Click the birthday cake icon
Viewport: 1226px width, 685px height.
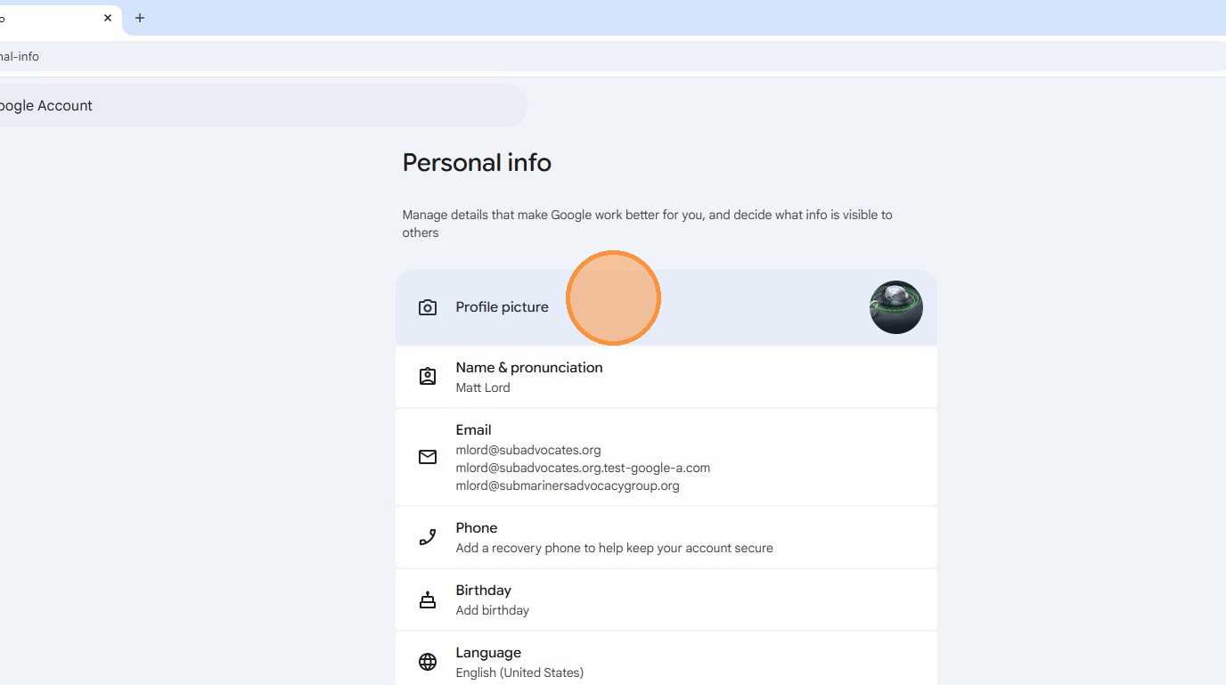(428, 599)
